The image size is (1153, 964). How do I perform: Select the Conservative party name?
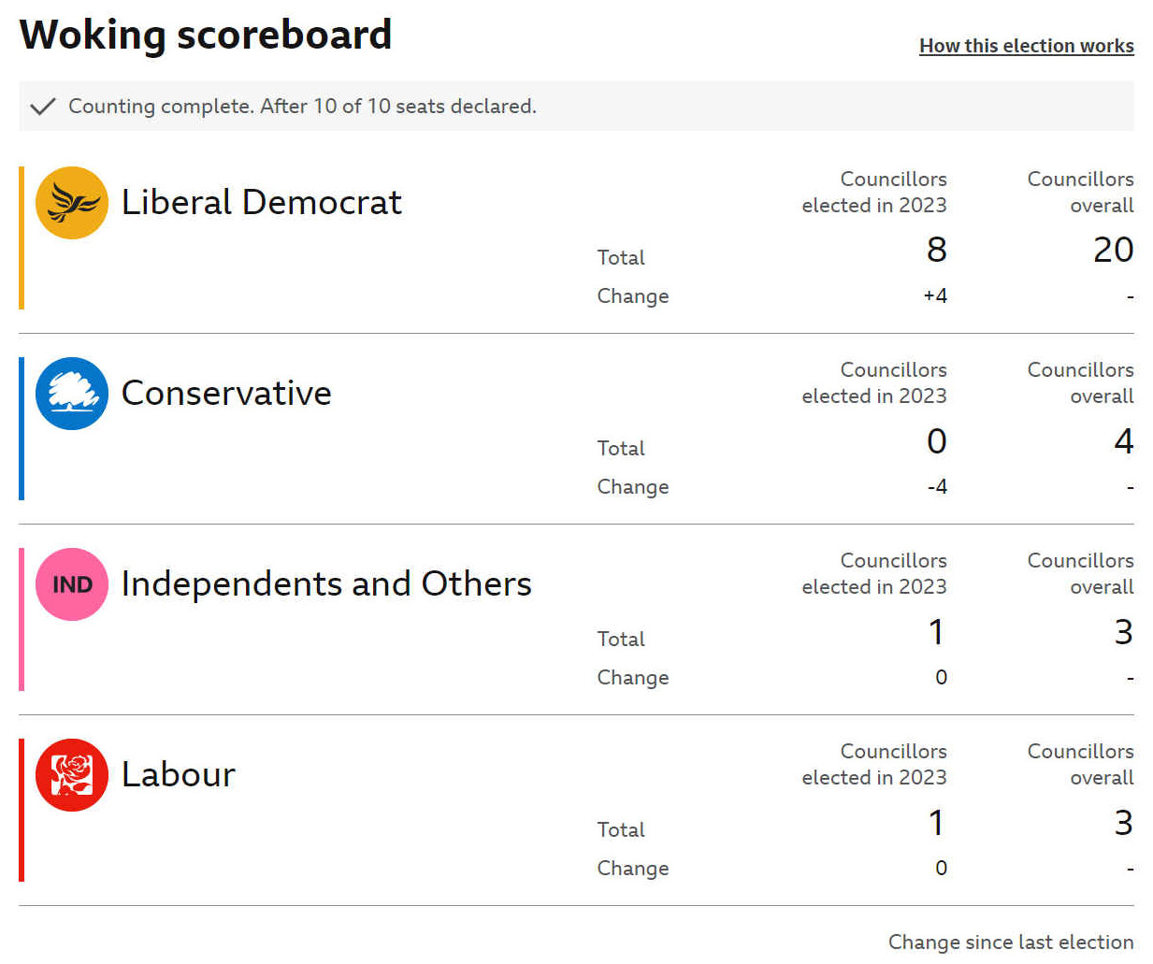pos(226,393)
